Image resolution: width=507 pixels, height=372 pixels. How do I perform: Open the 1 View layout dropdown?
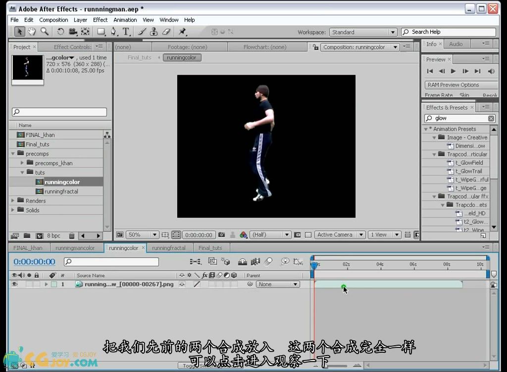384,235
